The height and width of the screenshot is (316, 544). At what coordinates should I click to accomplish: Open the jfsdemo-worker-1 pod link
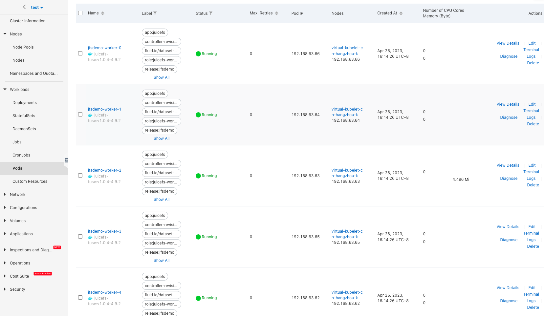pyautogui.click(x=104, y=109)
